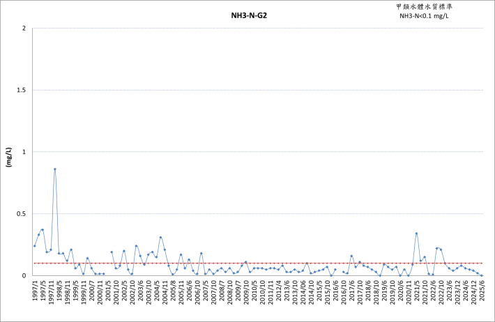Click the x-axis label 2013/6
Screen dimensions: 495x322
tap(287, 291)
